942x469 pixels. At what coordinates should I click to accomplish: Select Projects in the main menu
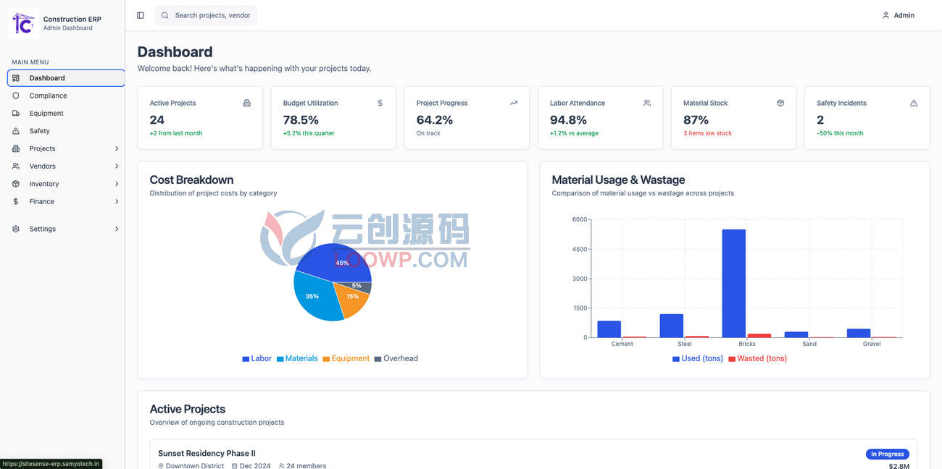[66, 148]
